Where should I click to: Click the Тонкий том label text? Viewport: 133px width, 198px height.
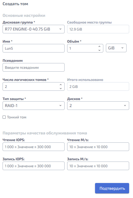(17, 117)
